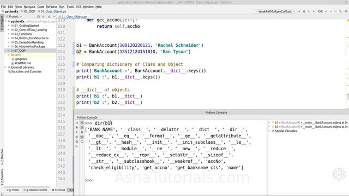
Task: Print console output printer icon
Action: (x=82, y=132)
